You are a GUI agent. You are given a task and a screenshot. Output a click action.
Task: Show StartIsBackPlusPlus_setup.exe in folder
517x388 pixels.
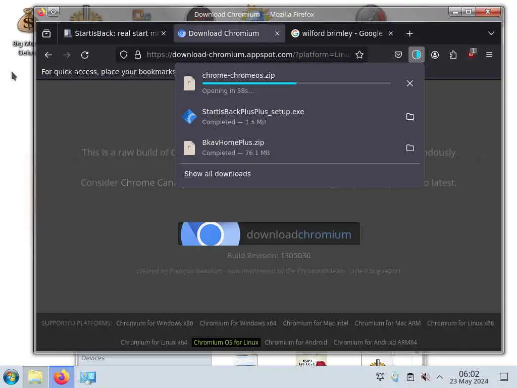coord(410,117)
